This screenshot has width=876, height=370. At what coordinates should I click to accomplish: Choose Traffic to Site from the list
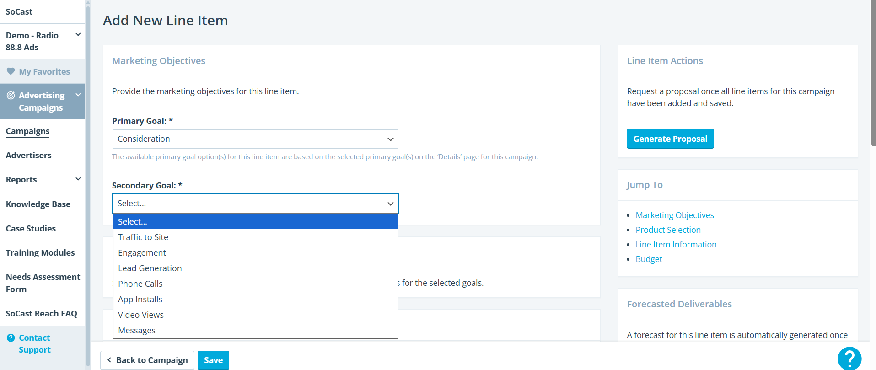(143, 237)
